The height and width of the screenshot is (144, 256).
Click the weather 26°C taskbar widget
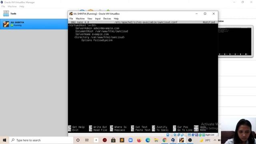pos(205,140)
